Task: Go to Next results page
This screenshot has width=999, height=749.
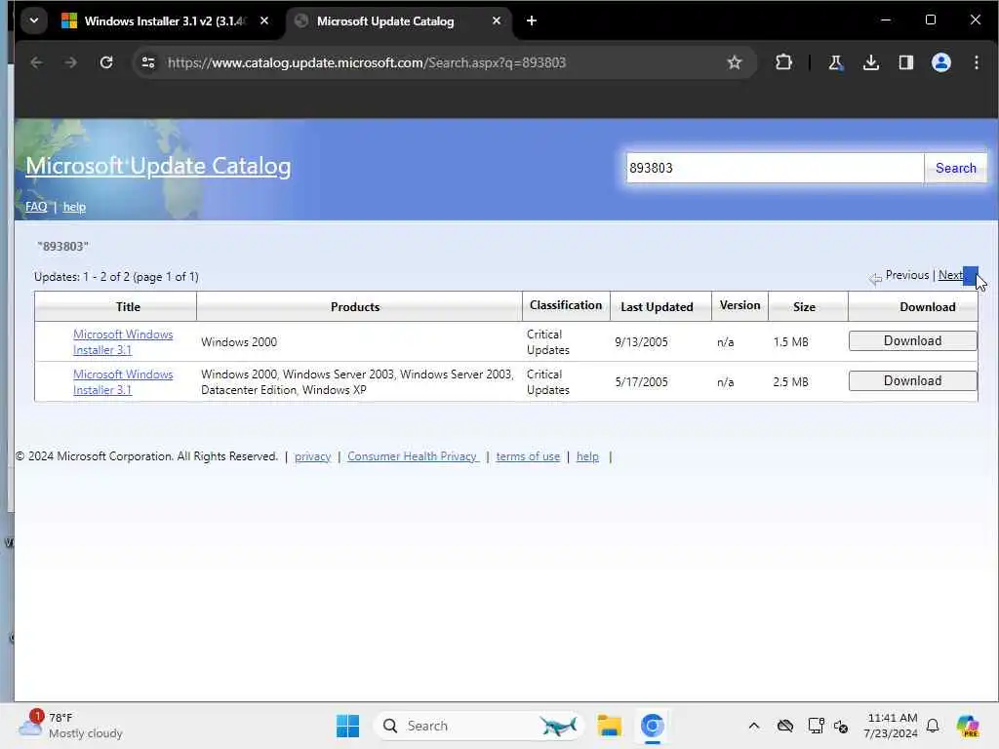Action: pos(950,275)
